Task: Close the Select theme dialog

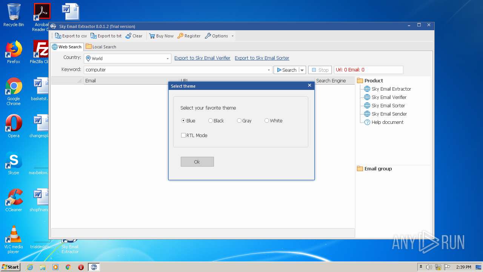Action: pyautogui.click(x=309, y=85)
